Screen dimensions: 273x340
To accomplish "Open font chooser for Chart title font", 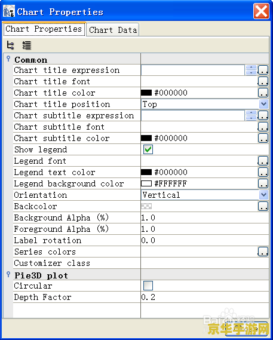I will (263, 81).
